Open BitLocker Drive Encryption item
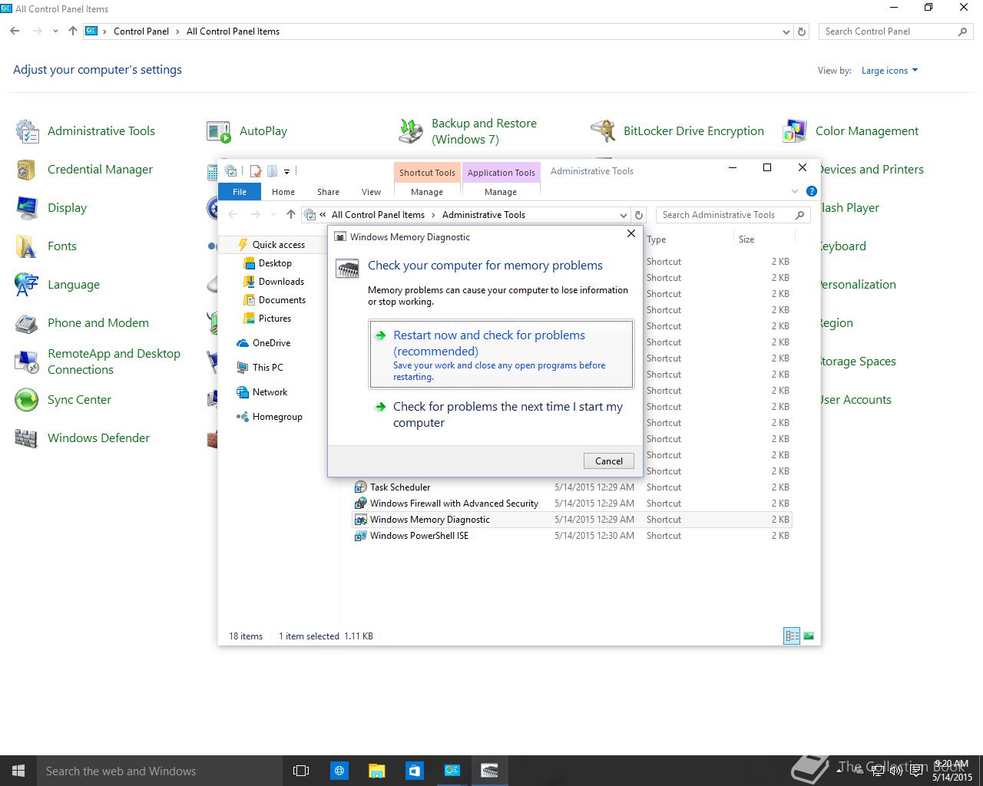 [x=677, y=131]
